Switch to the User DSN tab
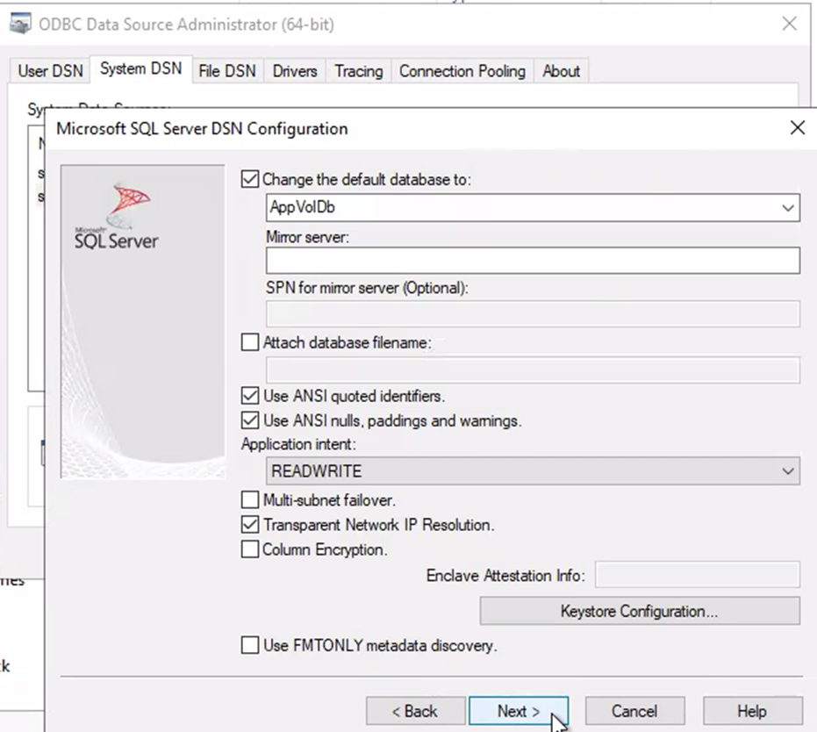The height and width of the screenshot is (732, 817). tap(50, 71)
